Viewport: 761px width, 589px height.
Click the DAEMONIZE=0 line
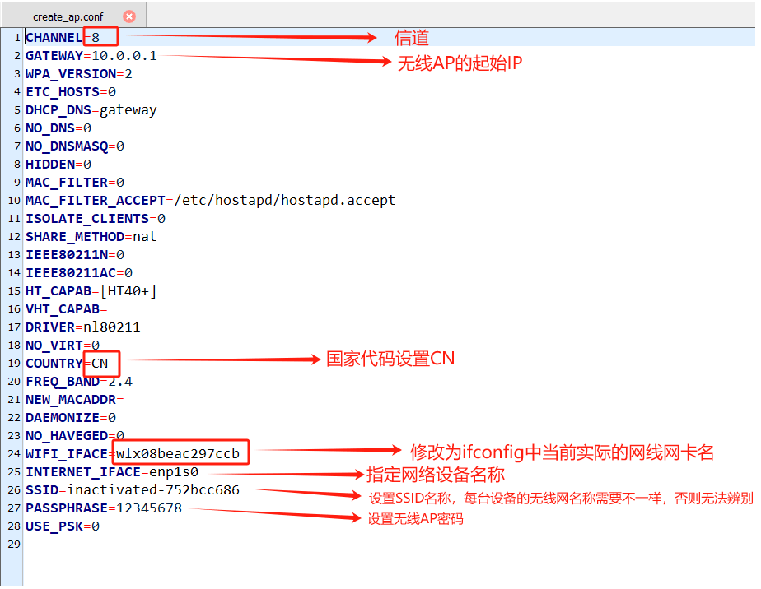point(71,417)
